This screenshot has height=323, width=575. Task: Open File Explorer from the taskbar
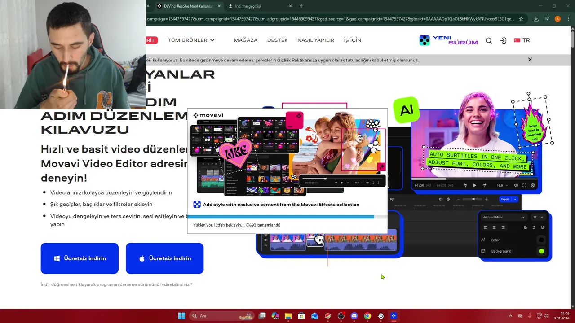coord(288,316)
